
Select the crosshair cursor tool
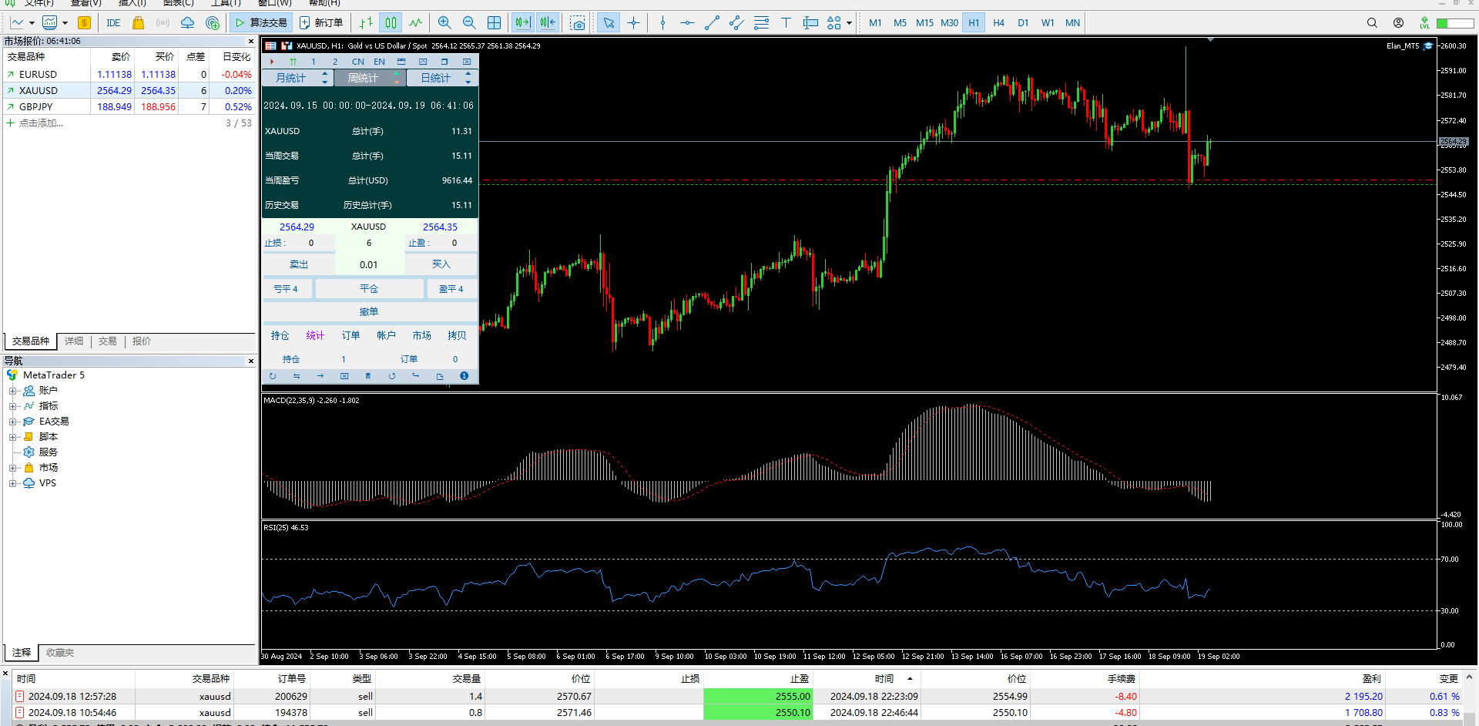[x=633, y=23]
